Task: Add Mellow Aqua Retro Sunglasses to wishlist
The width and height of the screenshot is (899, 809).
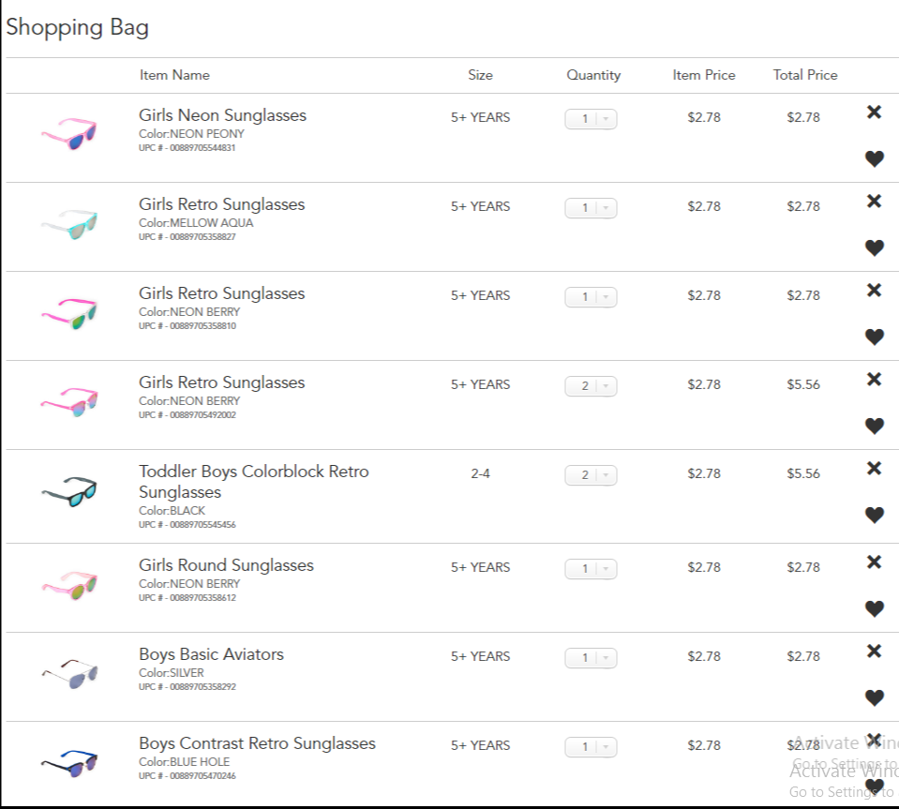Action: [874, 248]
